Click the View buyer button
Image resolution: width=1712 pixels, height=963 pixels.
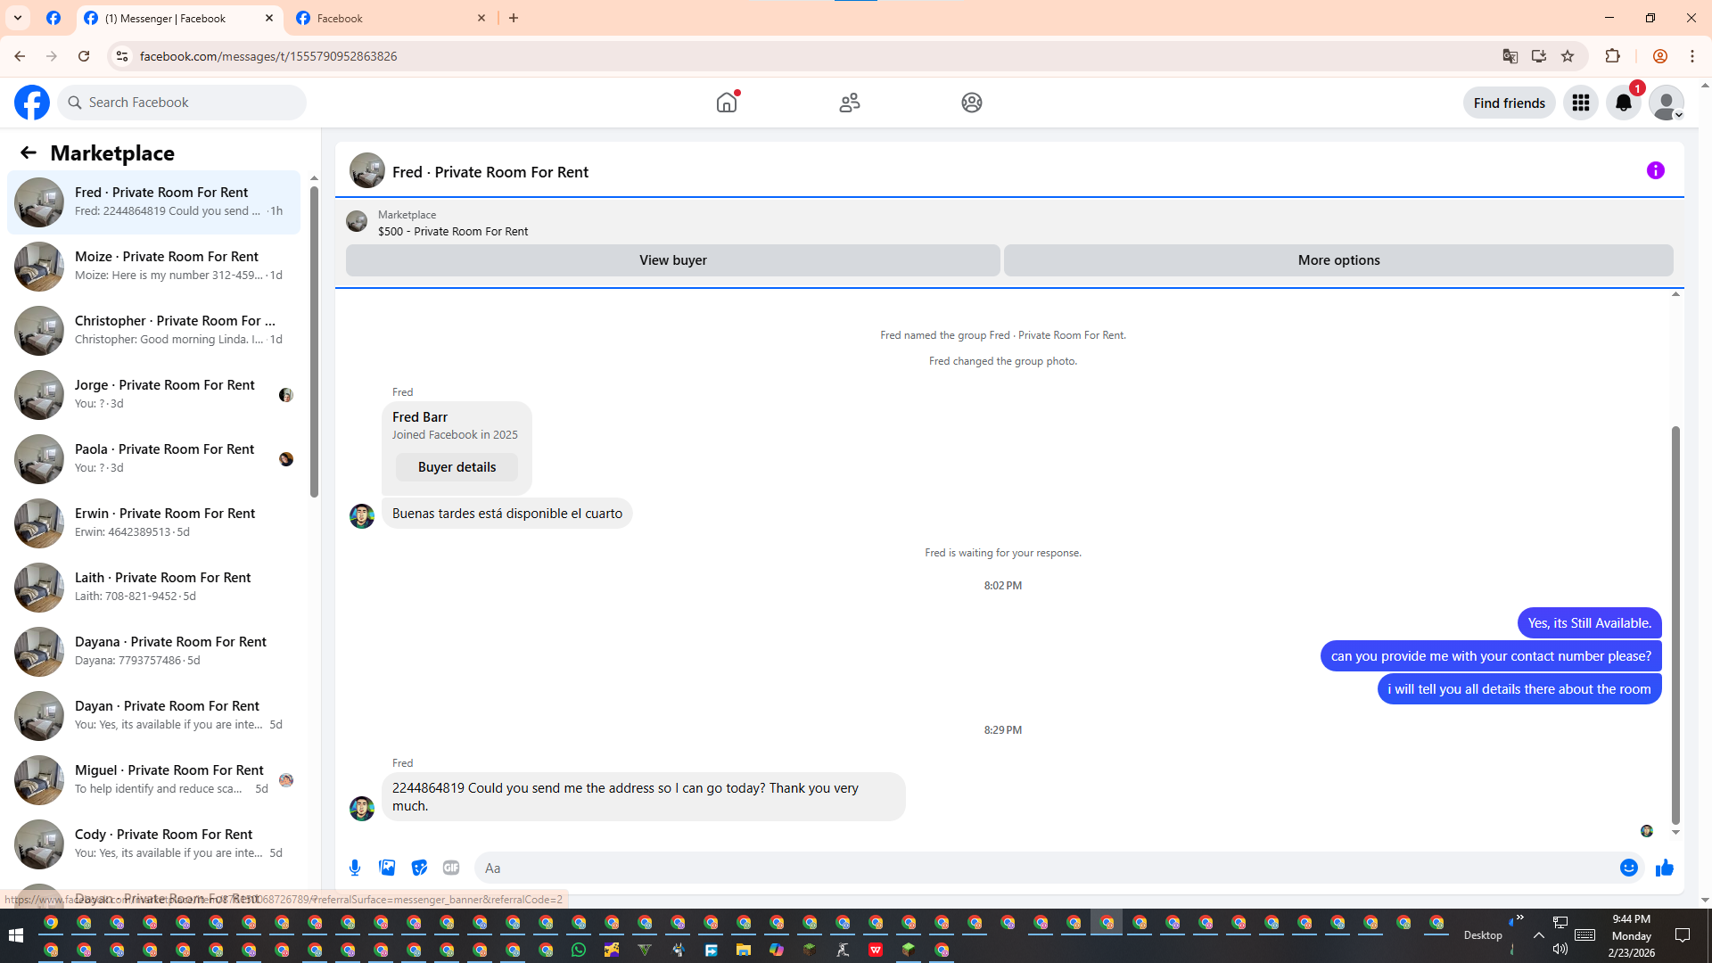[x=672, y=260]
